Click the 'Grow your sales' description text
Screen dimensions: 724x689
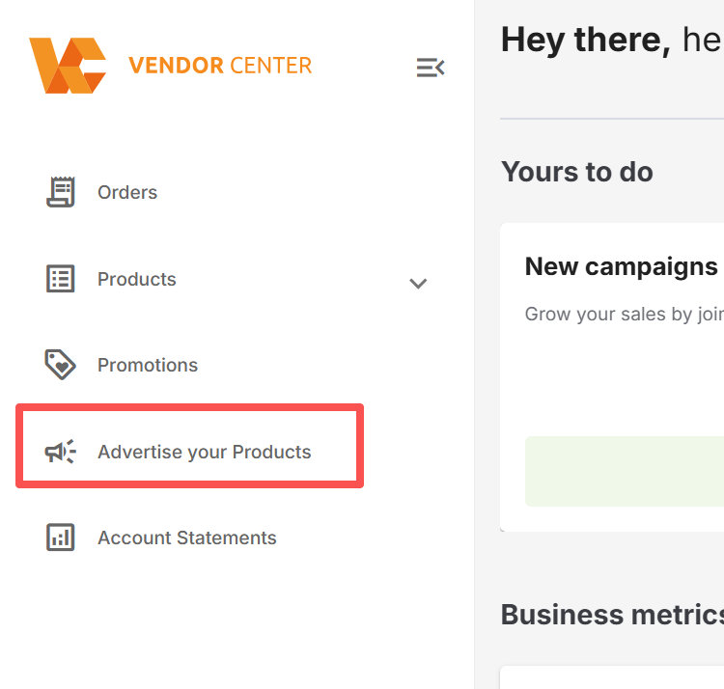pyautogui.click(x=625, y=315)
